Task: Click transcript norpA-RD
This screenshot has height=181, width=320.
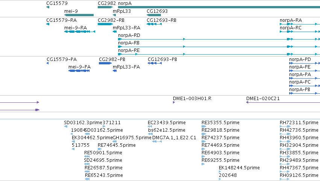Action: [x=129, y=35]
